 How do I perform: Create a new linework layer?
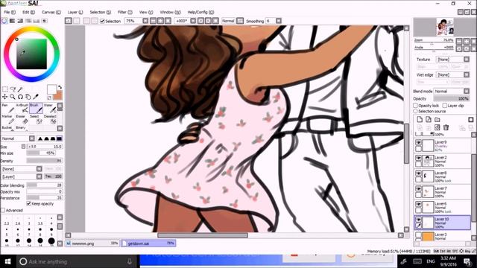429,119
